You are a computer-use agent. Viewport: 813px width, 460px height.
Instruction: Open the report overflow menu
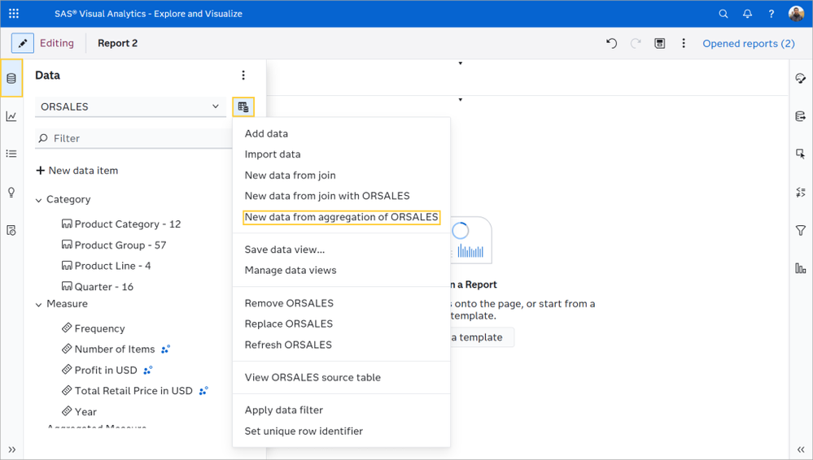[x=684, y=44]
